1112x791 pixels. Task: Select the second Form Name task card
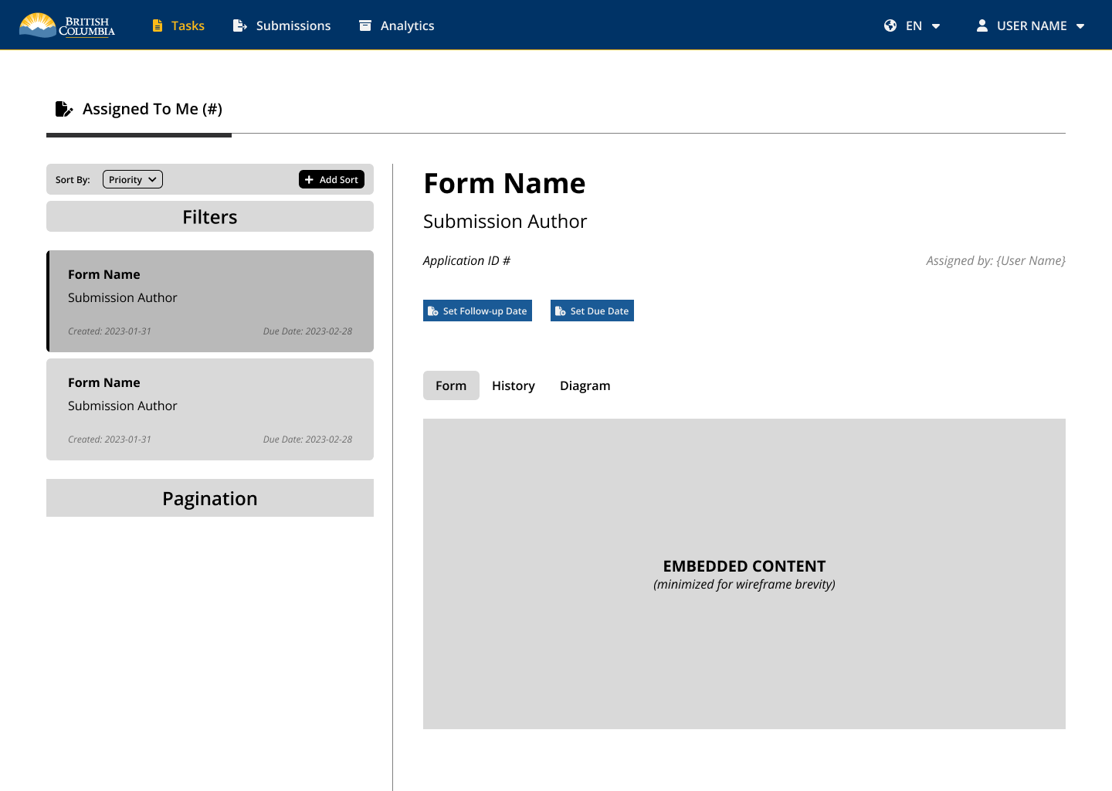[x=210, y=409]
